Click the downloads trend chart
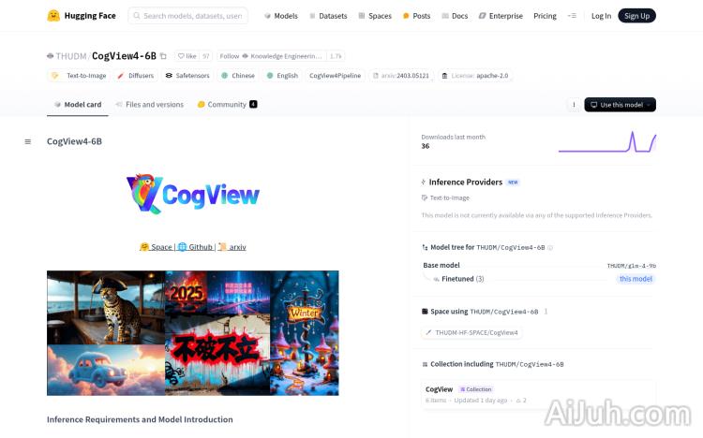 tap(607, 142)
